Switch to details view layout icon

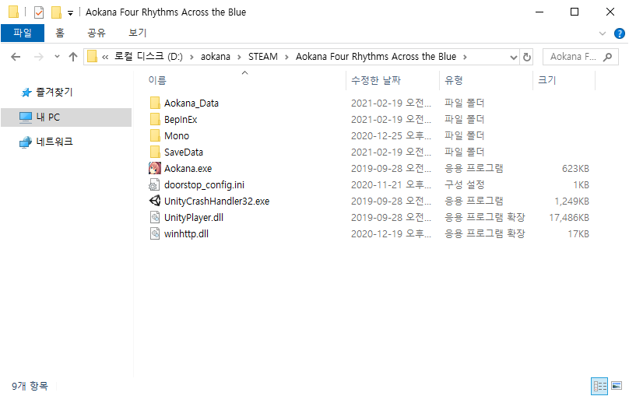[x=599, y=386]
